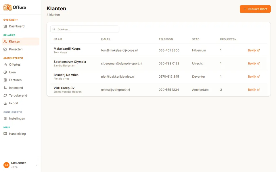Select Klanten in the sidebar

(x=21, y=41)
